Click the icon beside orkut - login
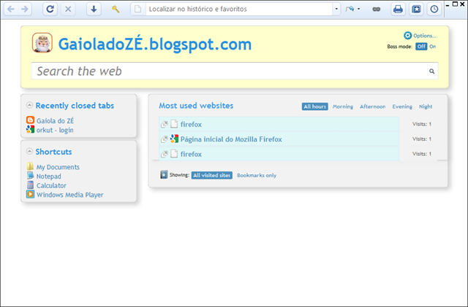 (x=30, y=129)
